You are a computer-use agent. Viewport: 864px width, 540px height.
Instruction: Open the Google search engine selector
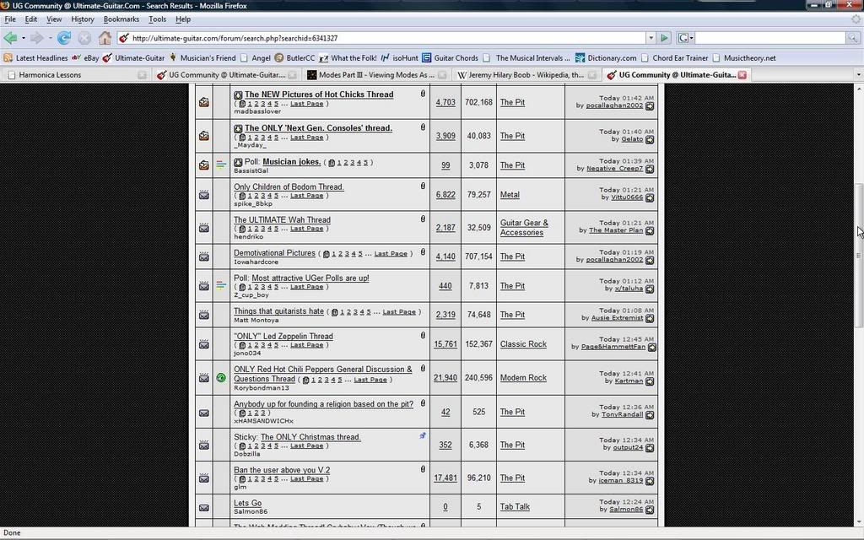pyautogui.click(x=685, y=38)
